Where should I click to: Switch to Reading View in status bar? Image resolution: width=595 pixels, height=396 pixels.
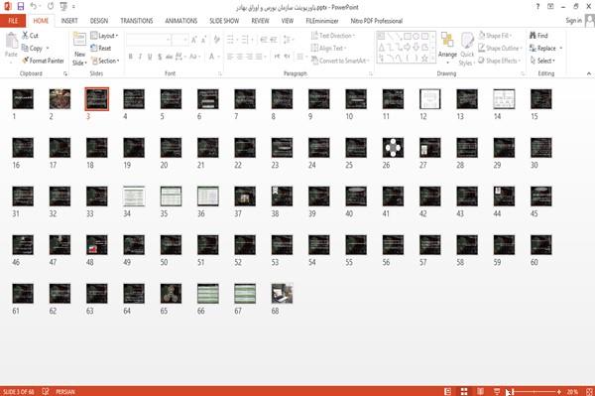pos(480,391)
